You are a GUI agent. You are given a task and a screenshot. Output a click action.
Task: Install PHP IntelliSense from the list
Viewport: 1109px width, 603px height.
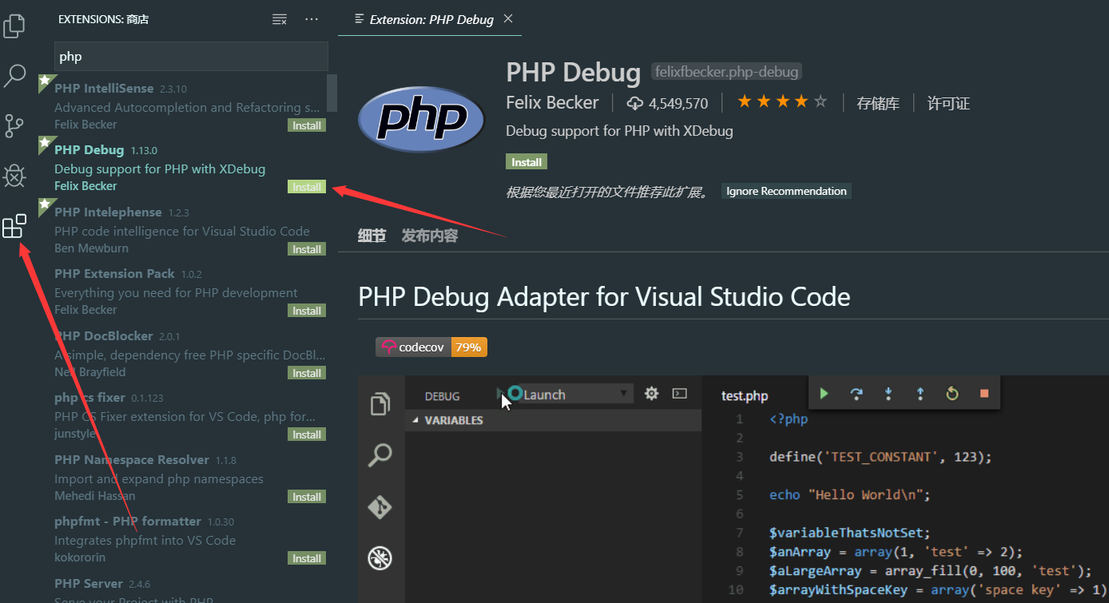point(307,125)
